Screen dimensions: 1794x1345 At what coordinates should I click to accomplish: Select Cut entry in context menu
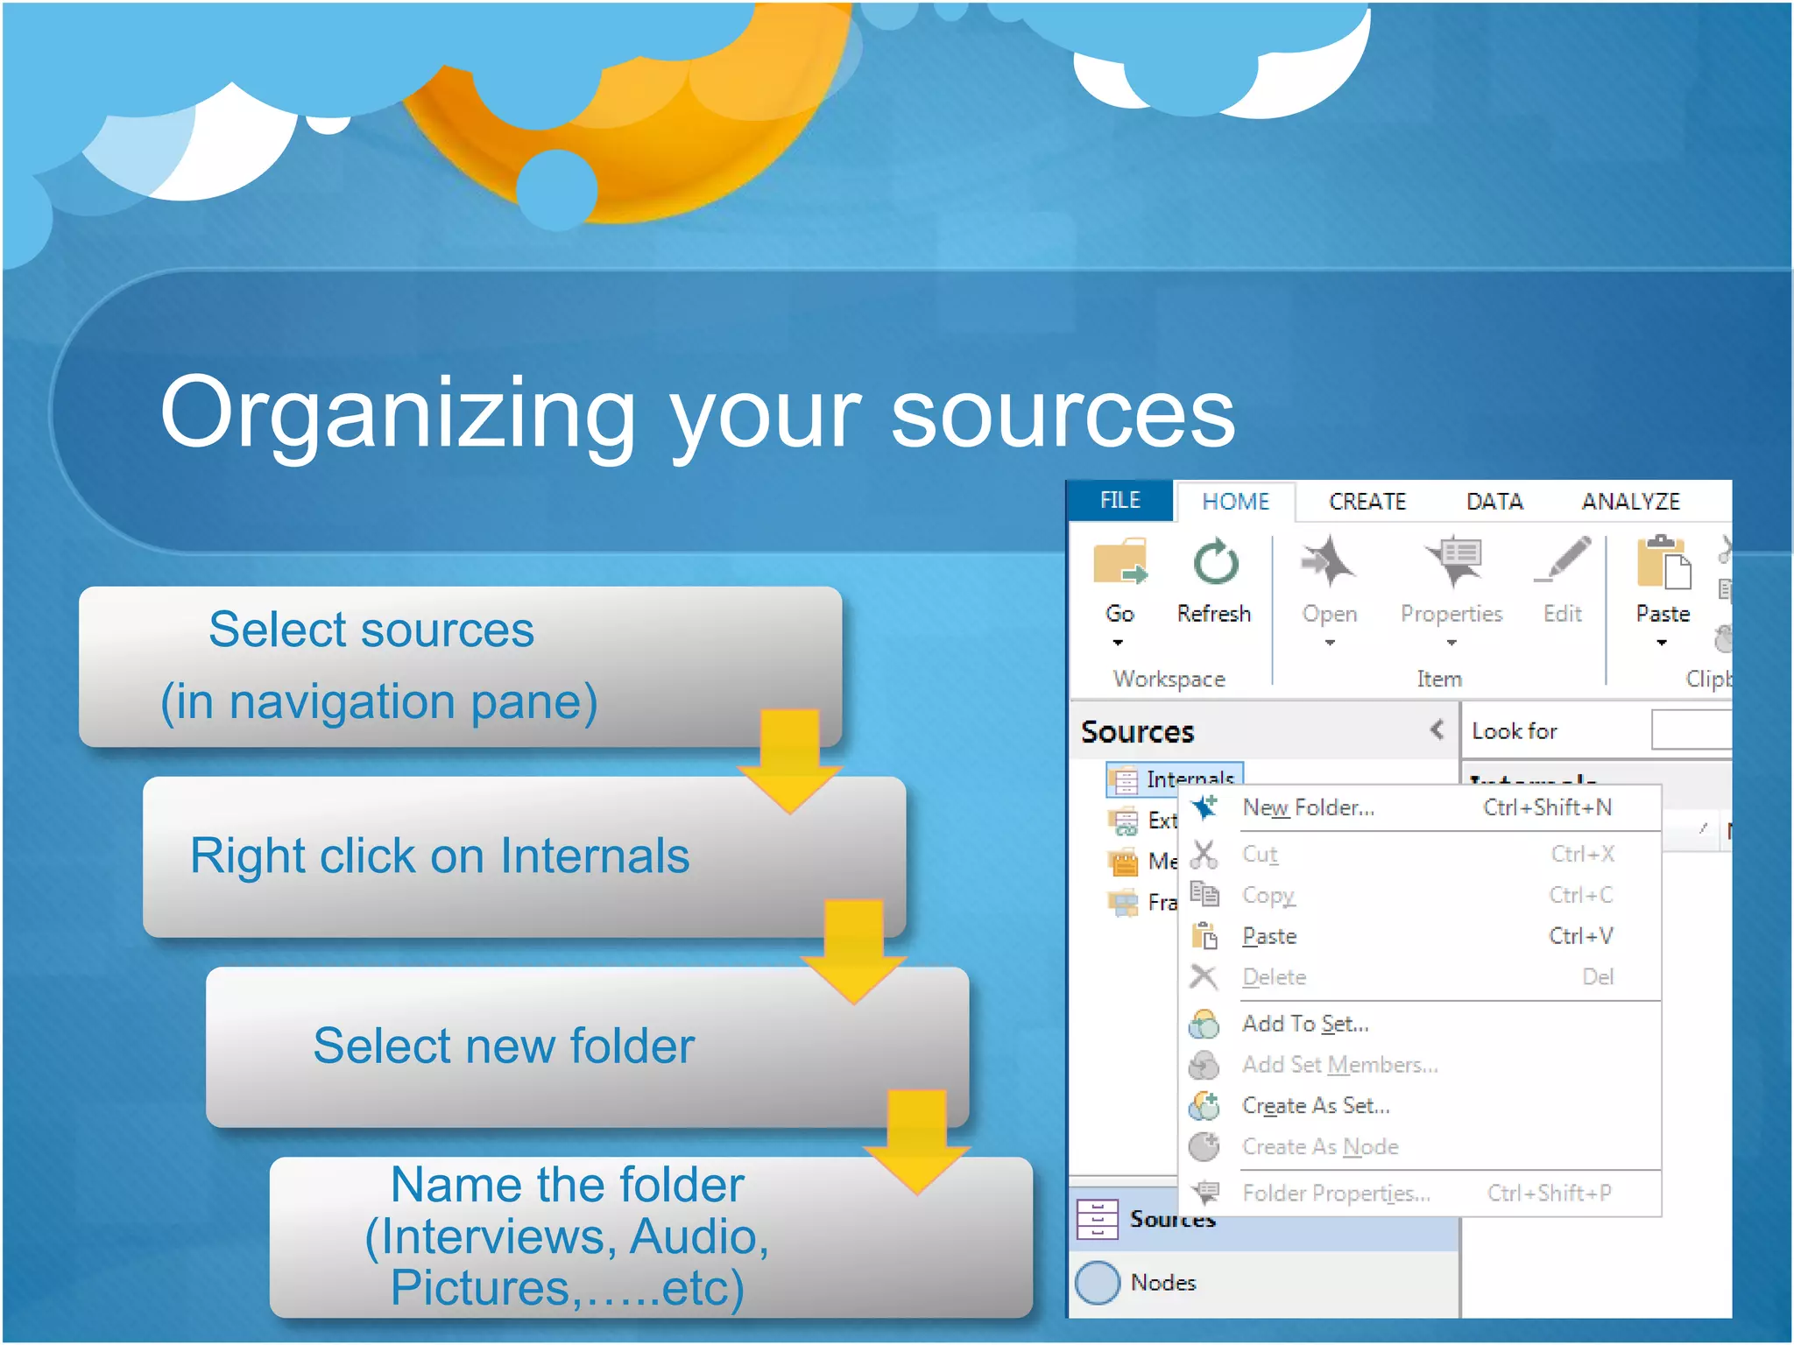point(1420,854)
